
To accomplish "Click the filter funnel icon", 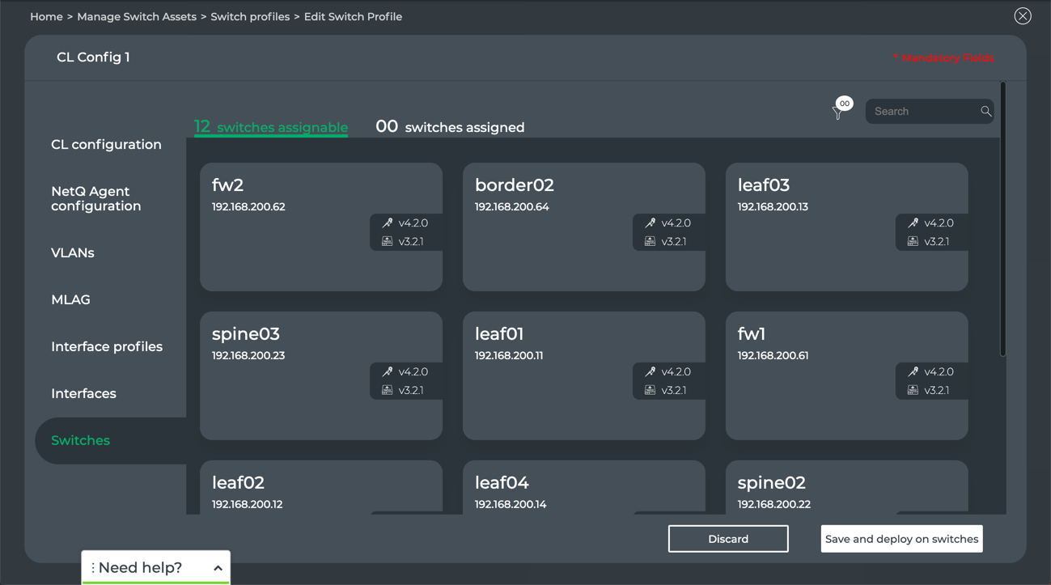I will point(837,113).
